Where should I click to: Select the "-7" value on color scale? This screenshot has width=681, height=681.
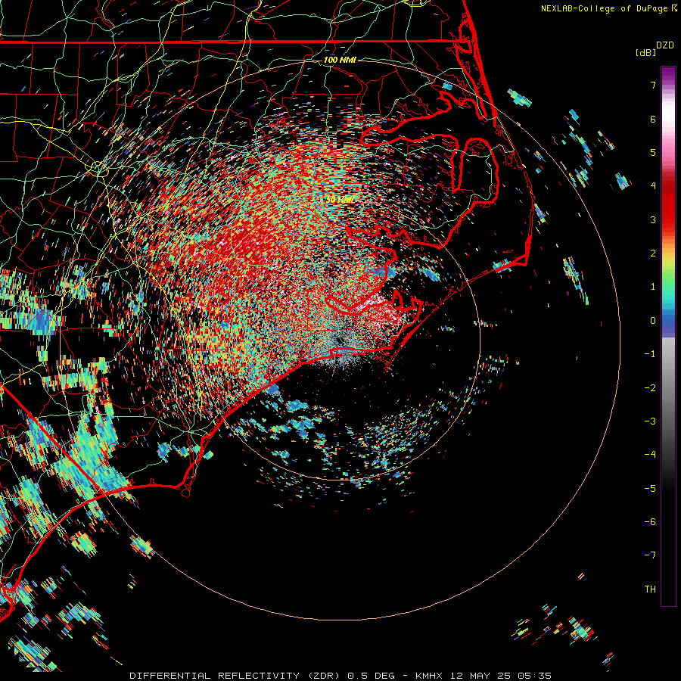pos(650,555)
